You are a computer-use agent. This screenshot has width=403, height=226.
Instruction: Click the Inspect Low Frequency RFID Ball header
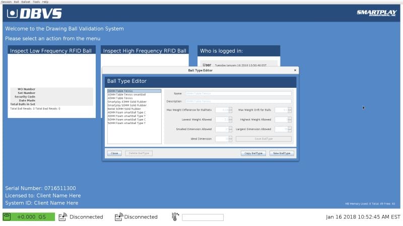(x=52, y=51)
